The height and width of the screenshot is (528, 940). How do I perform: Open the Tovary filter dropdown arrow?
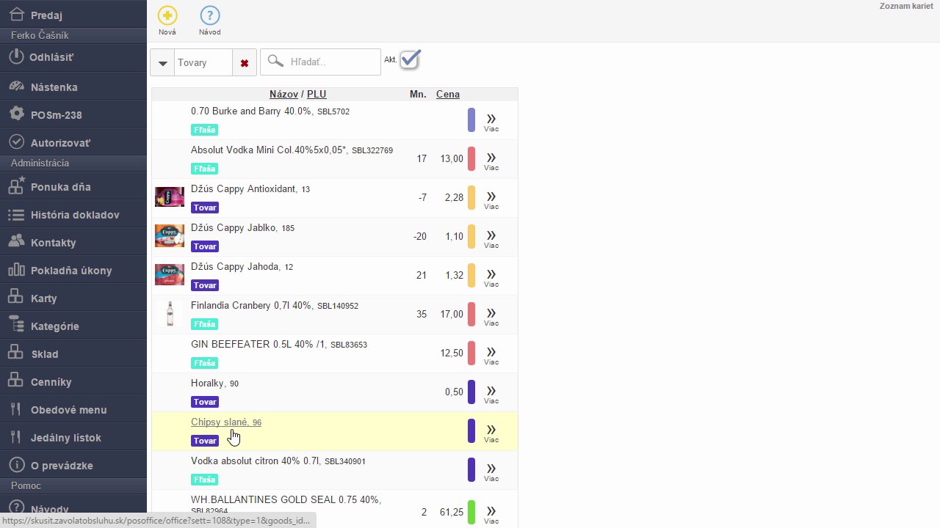[x=162, y=63]
